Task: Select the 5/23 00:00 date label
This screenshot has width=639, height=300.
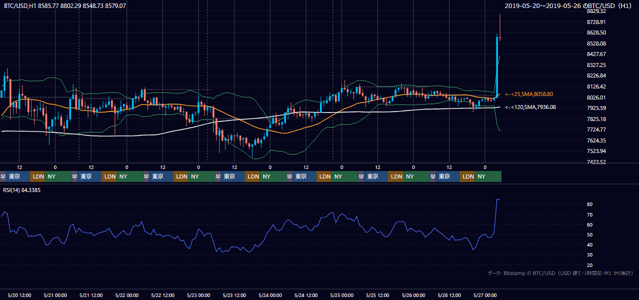Action: [x=198, y=295]
